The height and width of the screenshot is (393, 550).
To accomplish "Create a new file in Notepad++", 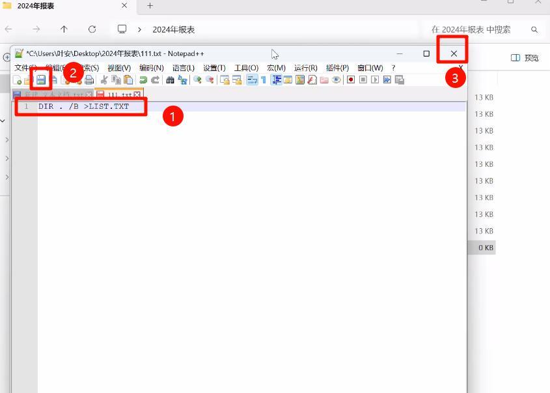I will 17,80.
